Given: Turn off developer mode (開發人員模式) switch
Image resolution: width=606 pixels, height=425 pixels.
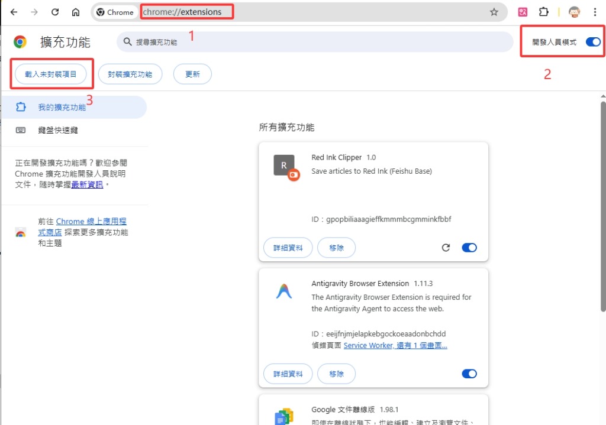Looking at the screenshot, I should pyautogui.click(x=592, y=42).
